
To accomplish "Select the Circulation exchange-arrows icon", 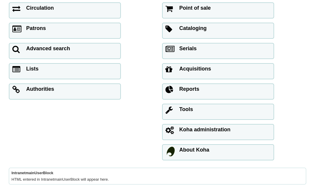I will click(x=16, y=9).
